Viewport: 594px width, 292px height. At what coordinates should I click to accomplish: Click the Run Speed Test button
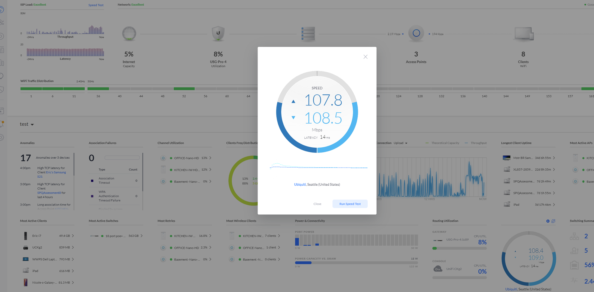pyautogui.click(x=350, y=204)
